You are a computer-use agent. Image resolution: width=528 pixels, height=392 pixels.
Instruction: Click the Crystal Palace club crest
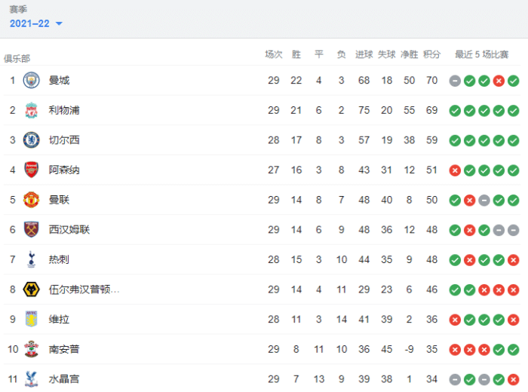(x=31, y=379)
